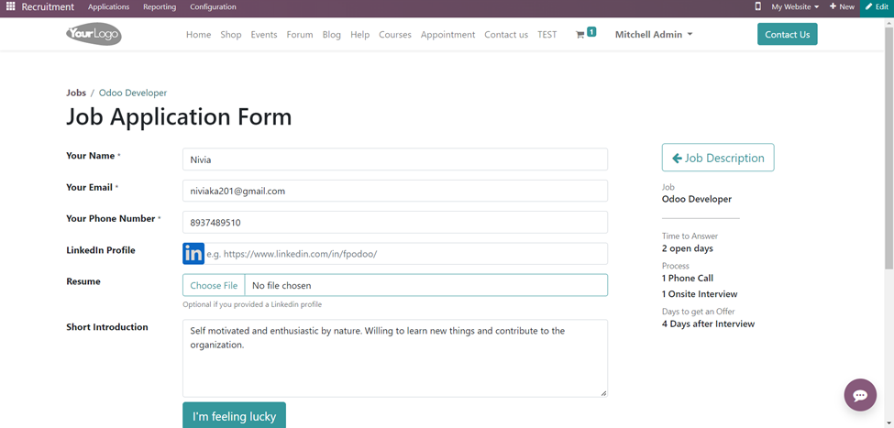This screenshot has width=894, height=428.
Task: Submit with I'm feeling lucky button
Action: click(x=234, y=416)
